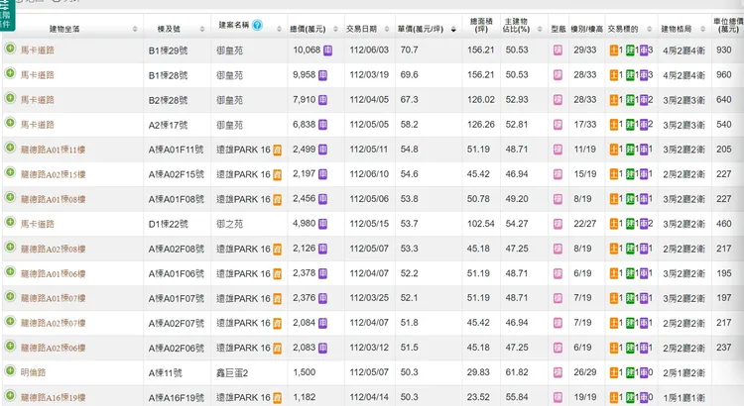Viewport: 744px width, 406px height.
Task: Open the help icon beside 建案名稱 header
Action: pos(257,25)
